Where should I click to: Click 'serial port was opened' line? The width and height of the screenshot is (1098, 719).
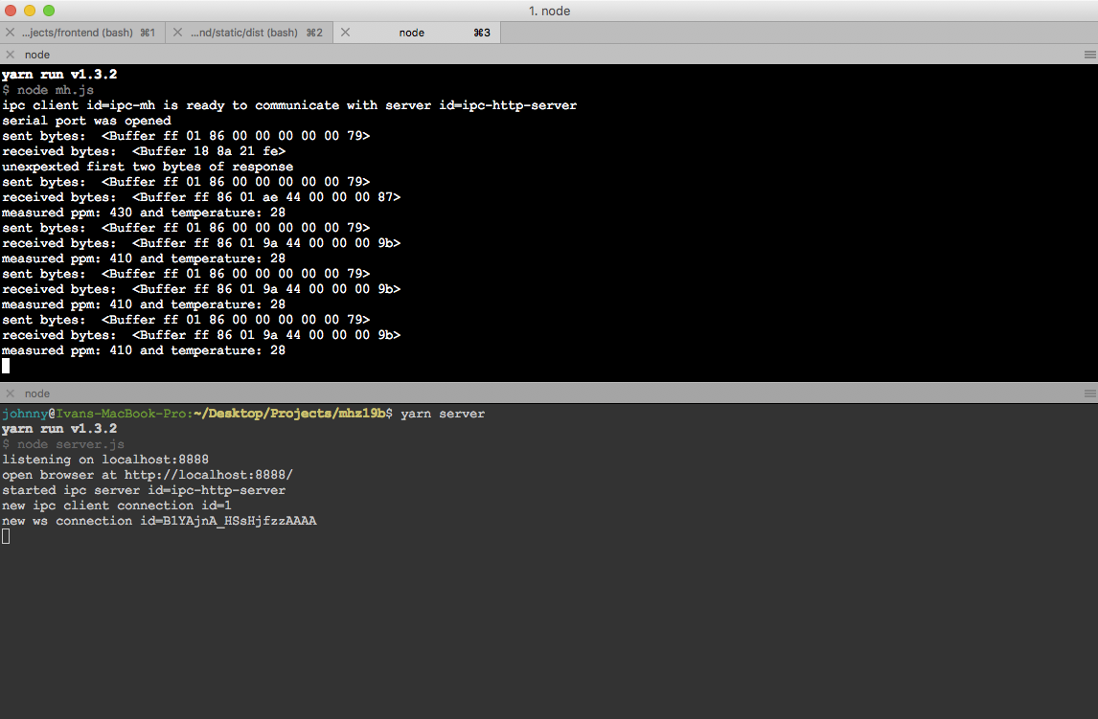click(x=86, y=121)
